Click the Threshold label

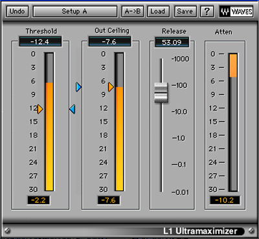pos(41,31)
